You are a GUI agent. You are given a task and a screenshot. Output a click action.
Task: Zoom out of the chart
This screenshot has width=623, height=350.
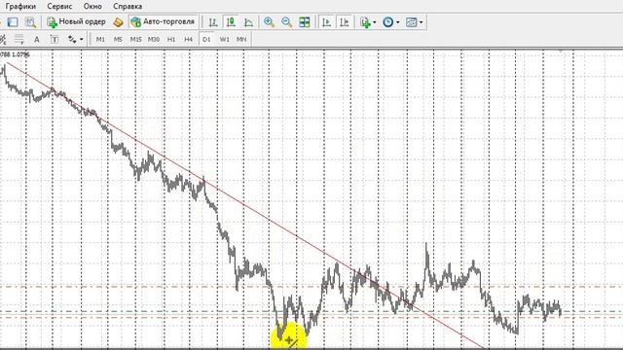point(286,22)
